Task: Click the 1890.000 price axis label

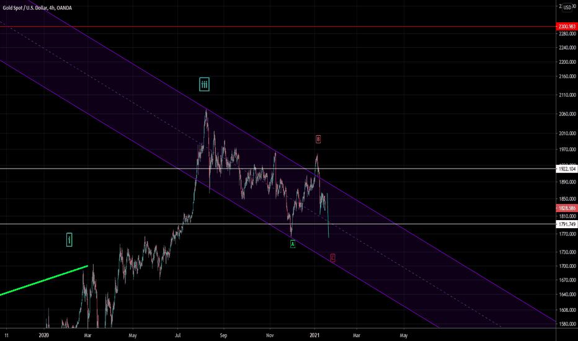Action: [x=567, y=182]
